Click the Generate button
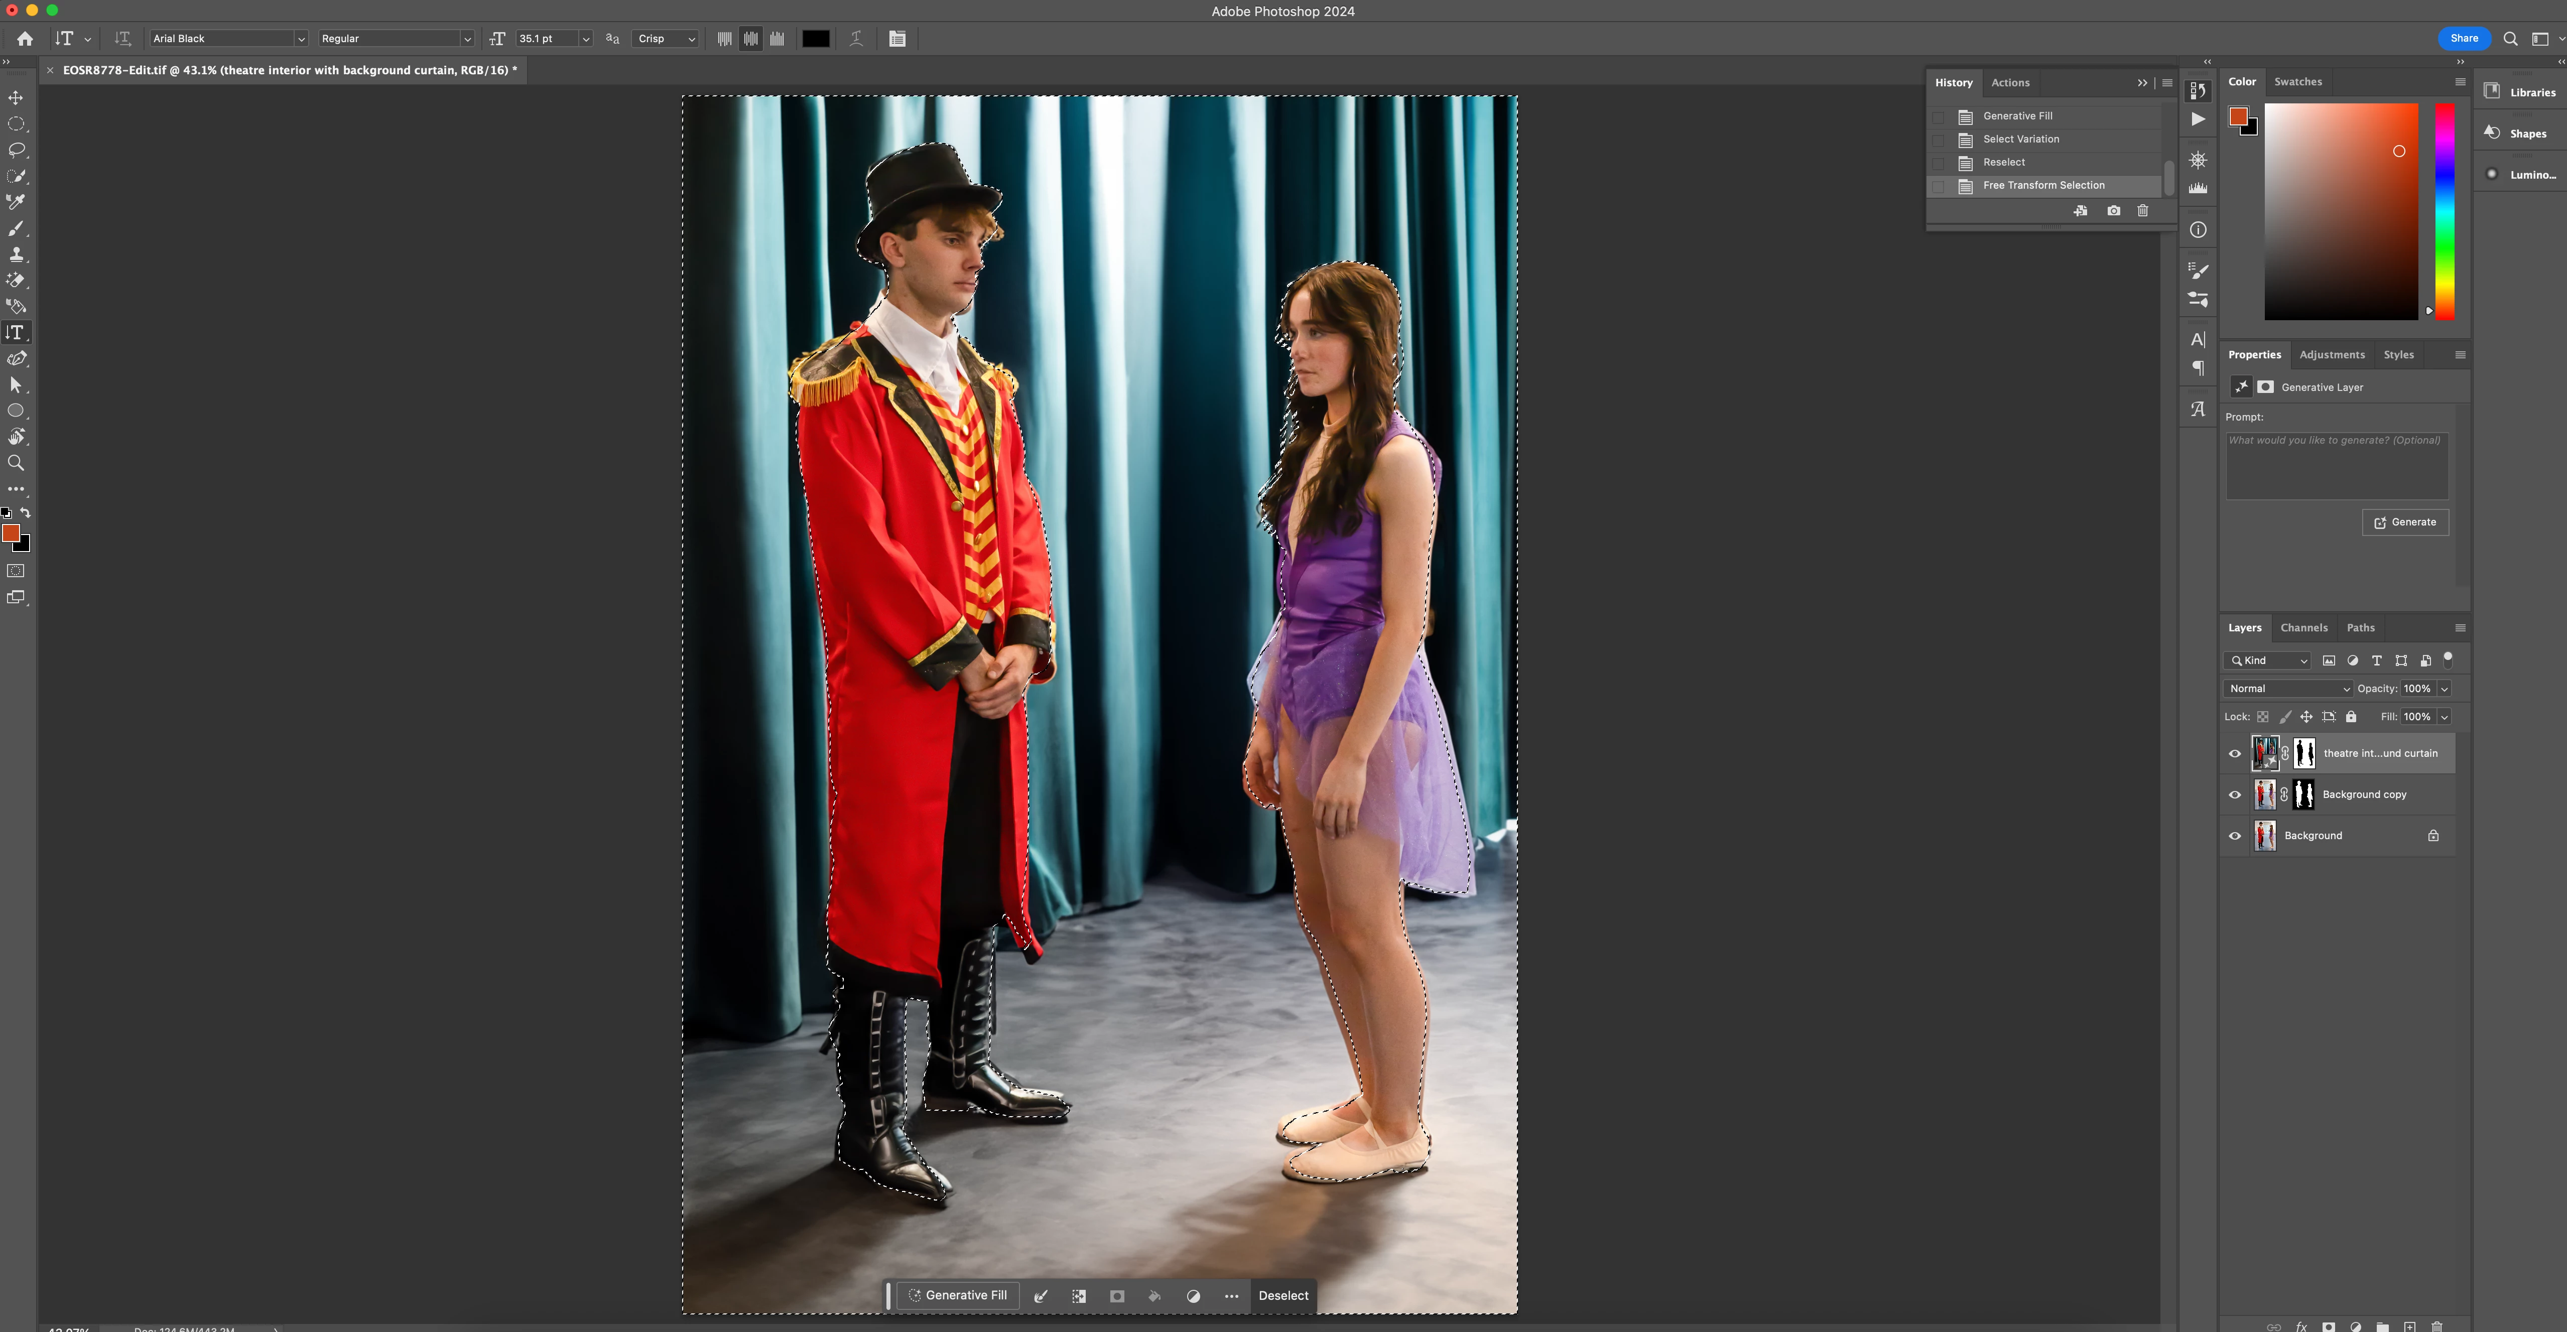 [2404, 522]
